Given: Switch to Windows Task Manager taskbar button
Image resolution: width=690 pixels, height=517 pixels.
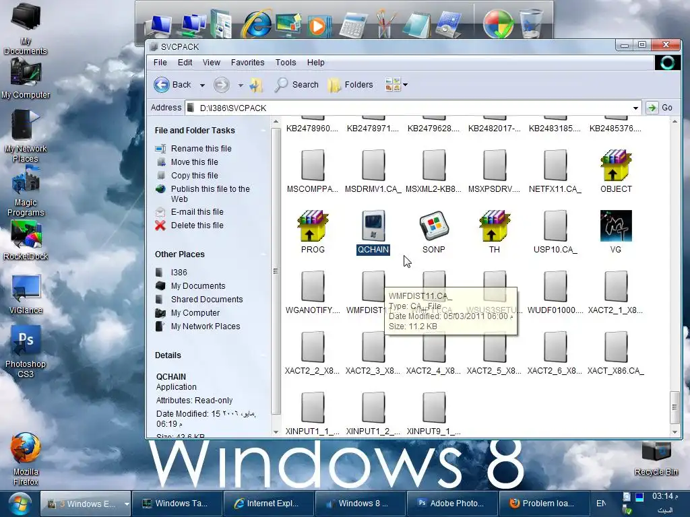Looking at the screenshot, I should (x=177, y=504).
